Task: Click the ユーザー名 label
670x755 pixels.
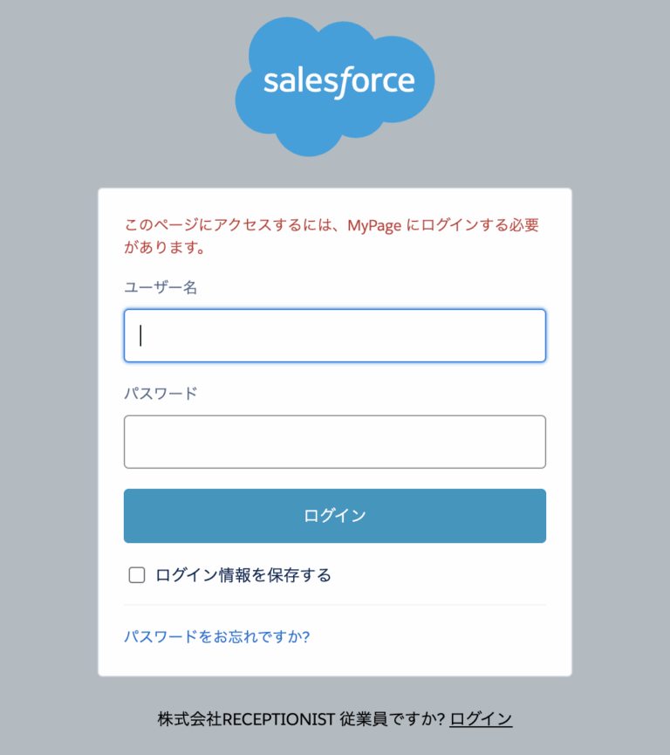Action: tap(161, 288)
